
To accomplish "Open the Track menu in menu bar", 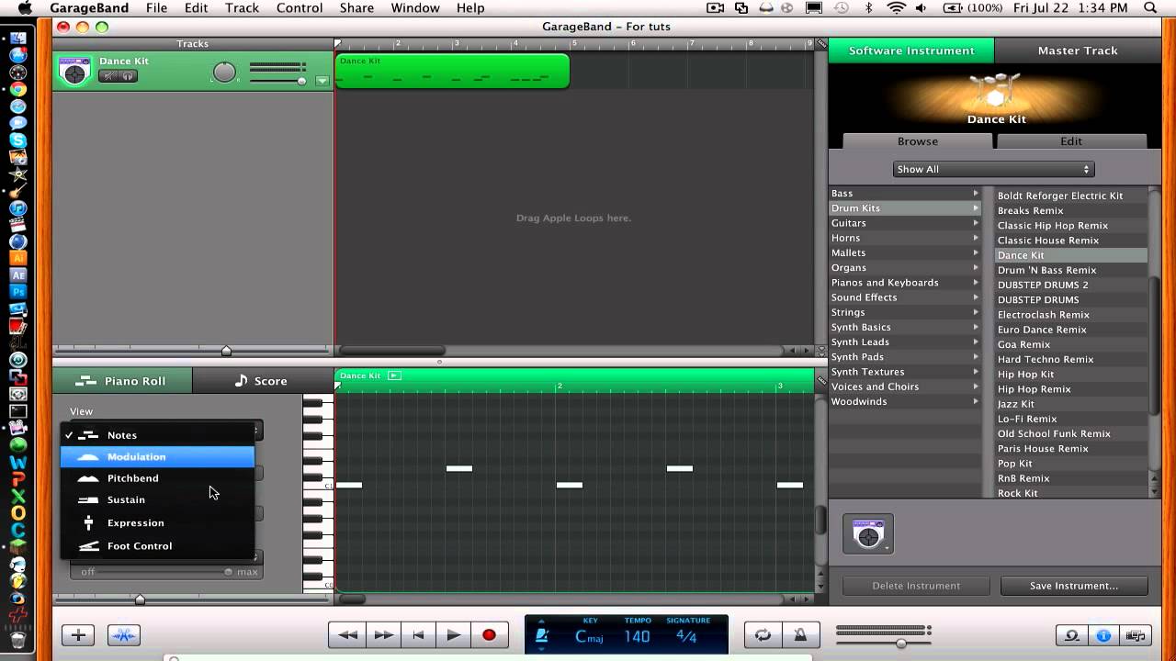I will (x=242, y=8).
